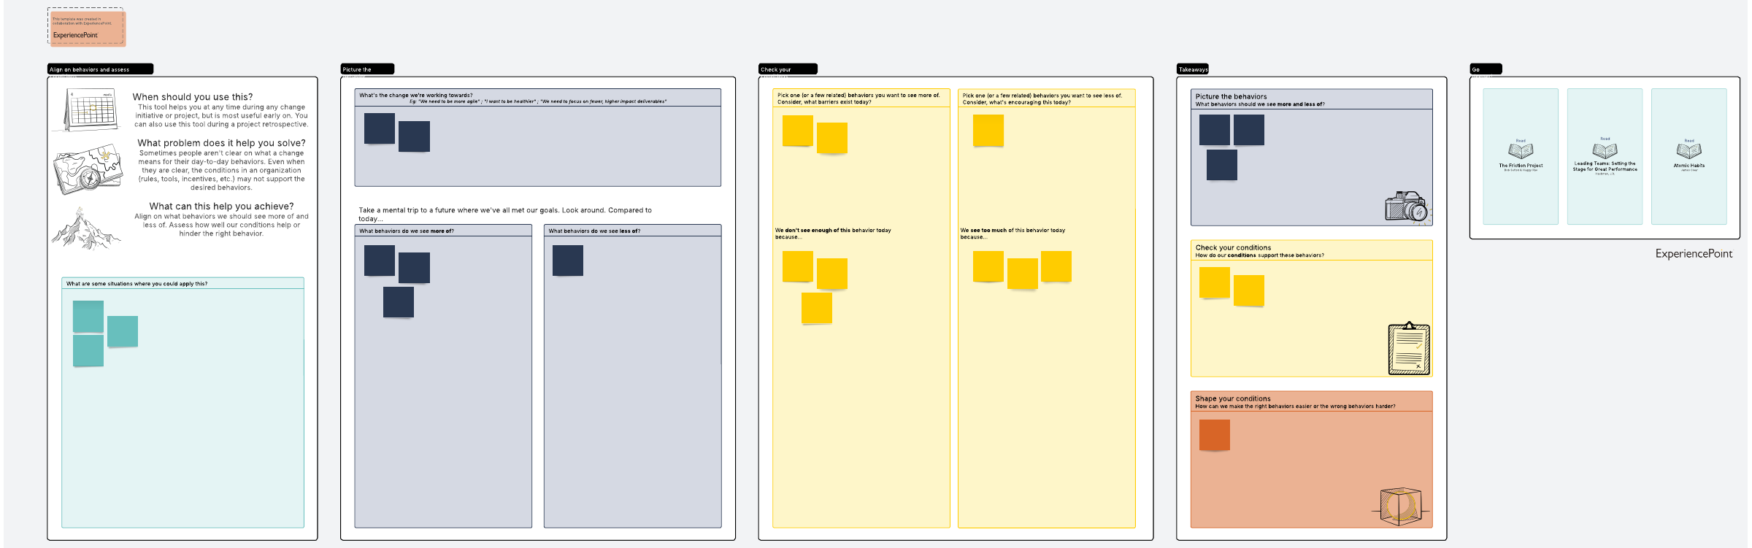Click the camera icon in Picture the behaviors
Screen dimensions: 1752x548
pos(1405,207)
